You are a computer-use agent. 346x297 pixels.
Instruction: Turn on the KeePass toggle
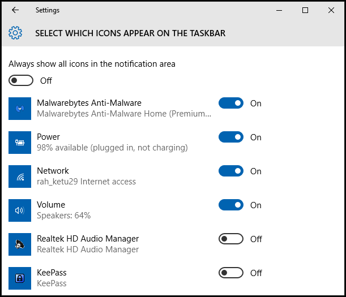point(231,273)
